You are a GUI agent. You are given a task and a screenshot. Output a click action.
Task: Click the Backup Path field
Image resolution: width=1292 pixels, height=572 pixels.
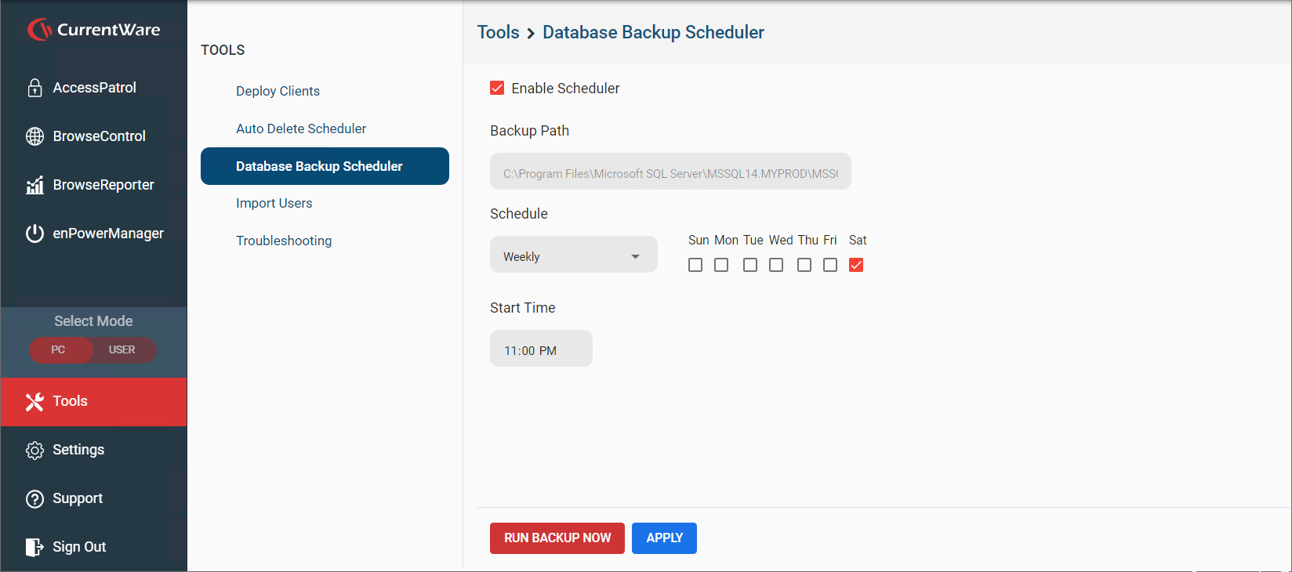click(x=670, y=172)
